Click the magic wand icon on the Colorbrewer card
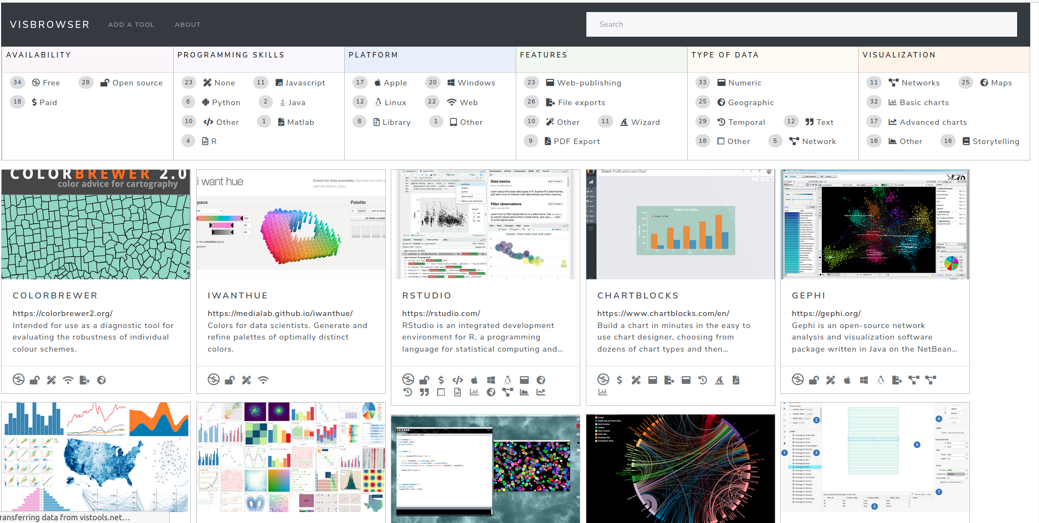This screenshot has width=1039, height=523. [52, 380]
